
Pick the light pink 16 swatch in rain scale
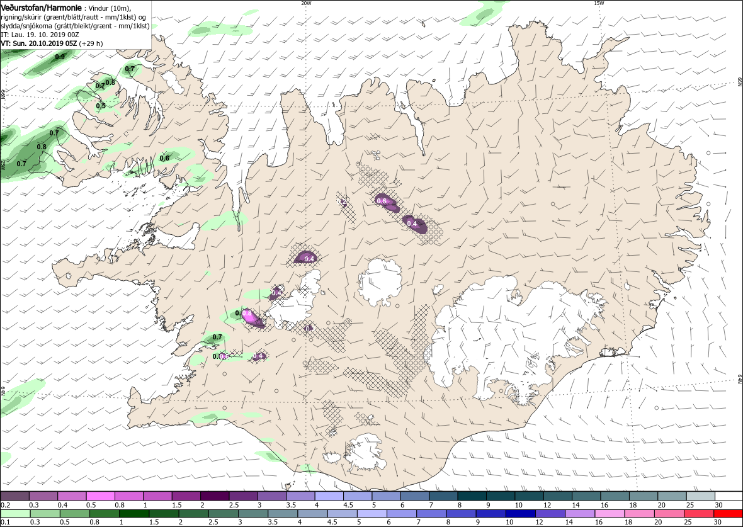[x=610, y=514]
